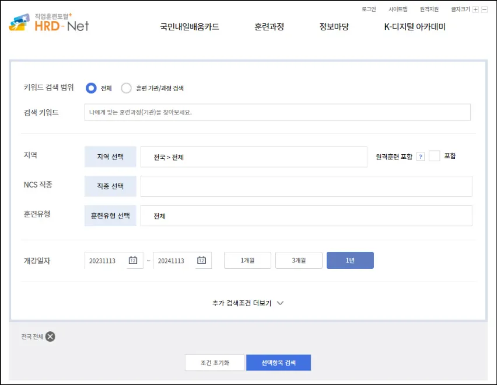Open the 훈련과정 menu
Image resolution: width=497 pixels, height=385 pixels.
[269, 27]
